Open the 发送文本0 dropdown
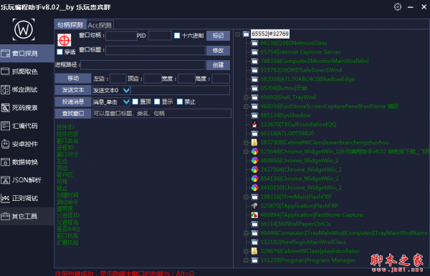 click(x=111, y=90)
